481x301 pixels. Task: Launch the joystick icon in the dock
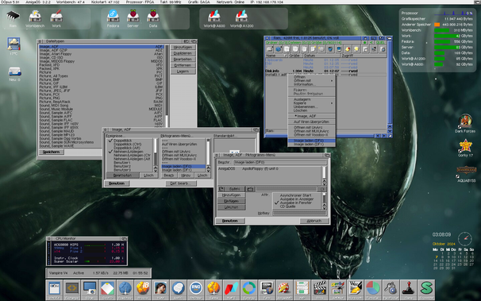click(x=408, y=289)
